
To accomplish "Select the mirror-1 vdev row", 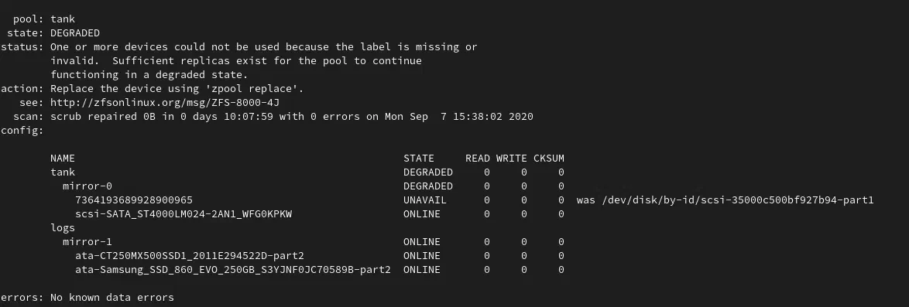I will tap(313, 241).
